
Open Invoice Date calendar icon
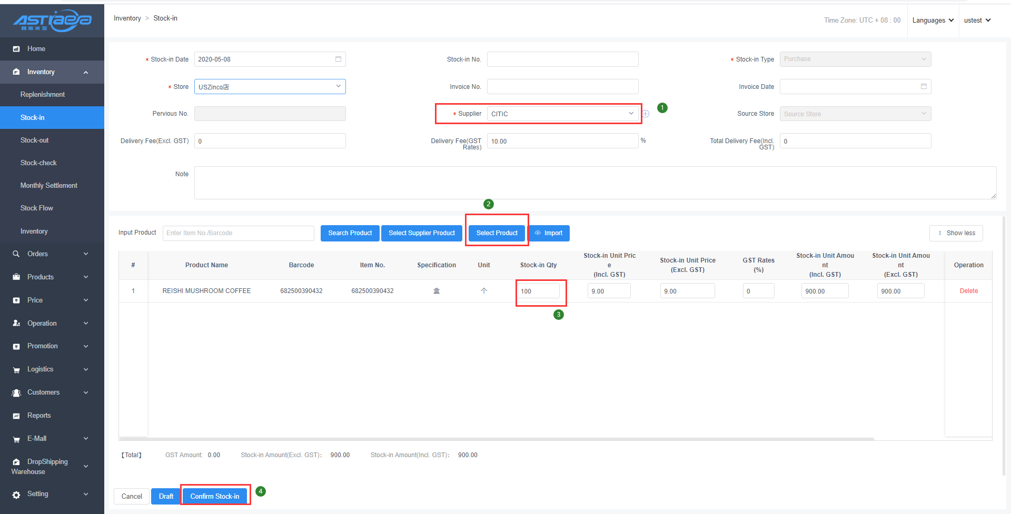[924, 86]
